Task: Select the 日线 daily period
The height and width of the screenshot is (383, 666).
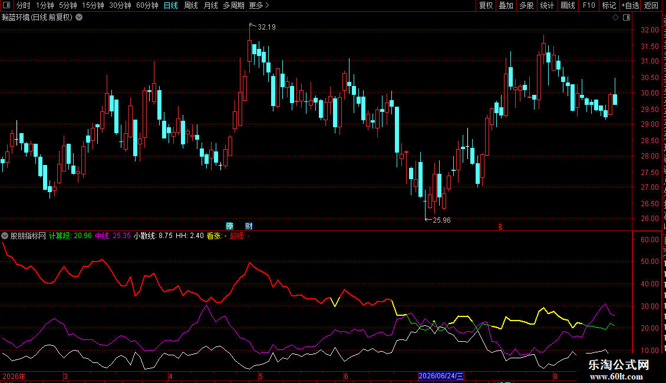Action: click(x=171, y=5)
